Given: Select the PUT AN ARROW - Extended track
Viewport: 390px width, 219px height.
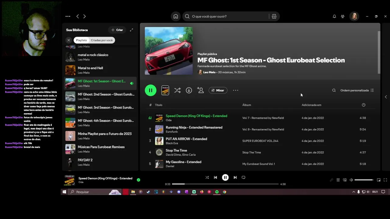Looking at the screenshot, I should click(260, 141).
